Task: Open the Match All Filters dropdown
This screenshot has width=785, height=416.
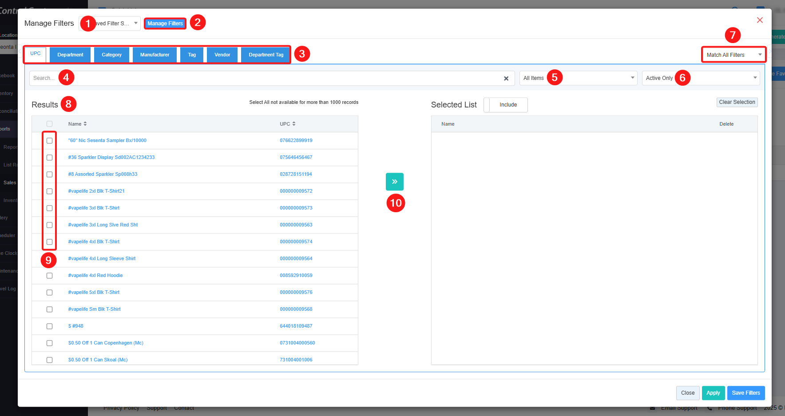Action: click(733, 55)
